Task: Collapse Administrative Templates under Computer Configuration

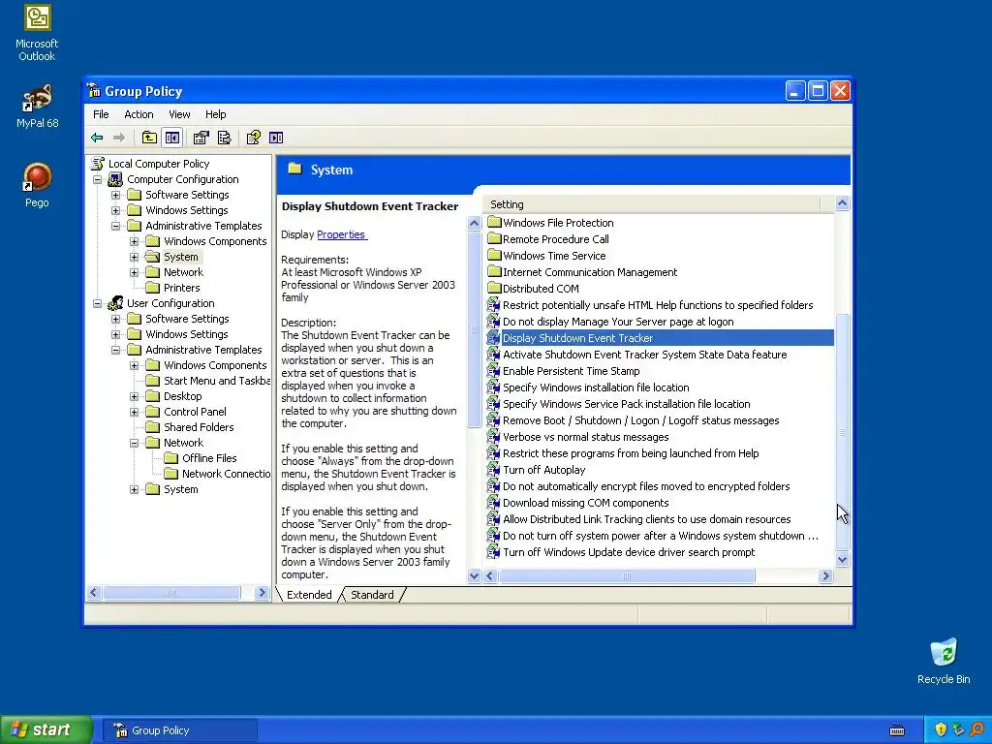Action: click(116, 226)
